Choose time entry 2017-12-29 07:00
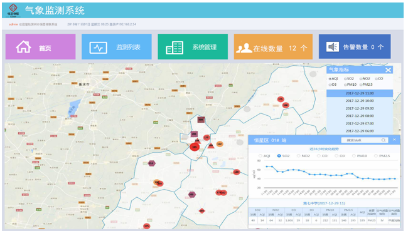Screen dimensions: 408x236 360,123
